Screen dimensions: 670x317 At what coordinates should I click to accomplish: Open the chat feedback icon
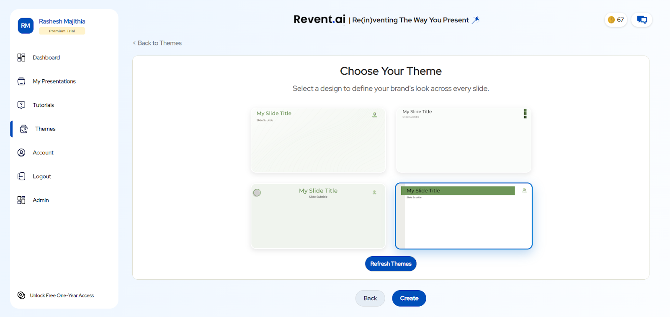(642, 20)
